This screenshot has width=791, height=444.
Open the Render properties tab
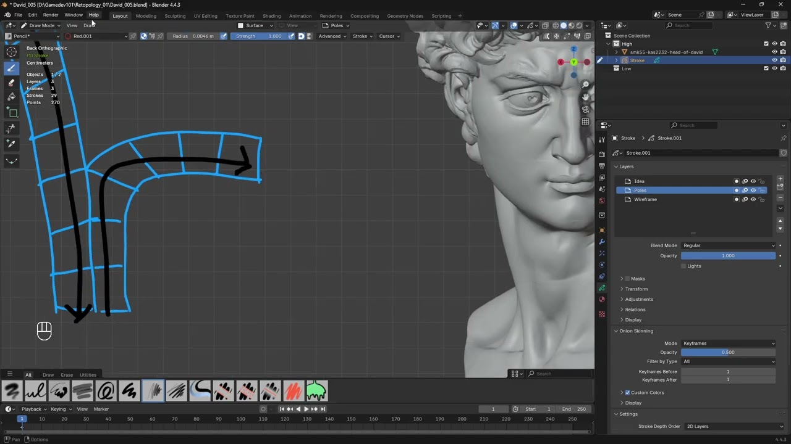(602, 154)
